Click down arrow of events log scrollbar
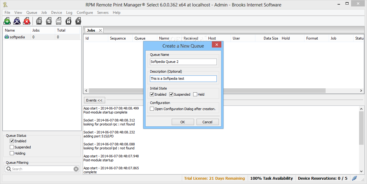The height and width of the screenshot is (184, 367). click(x=361, y=172)
